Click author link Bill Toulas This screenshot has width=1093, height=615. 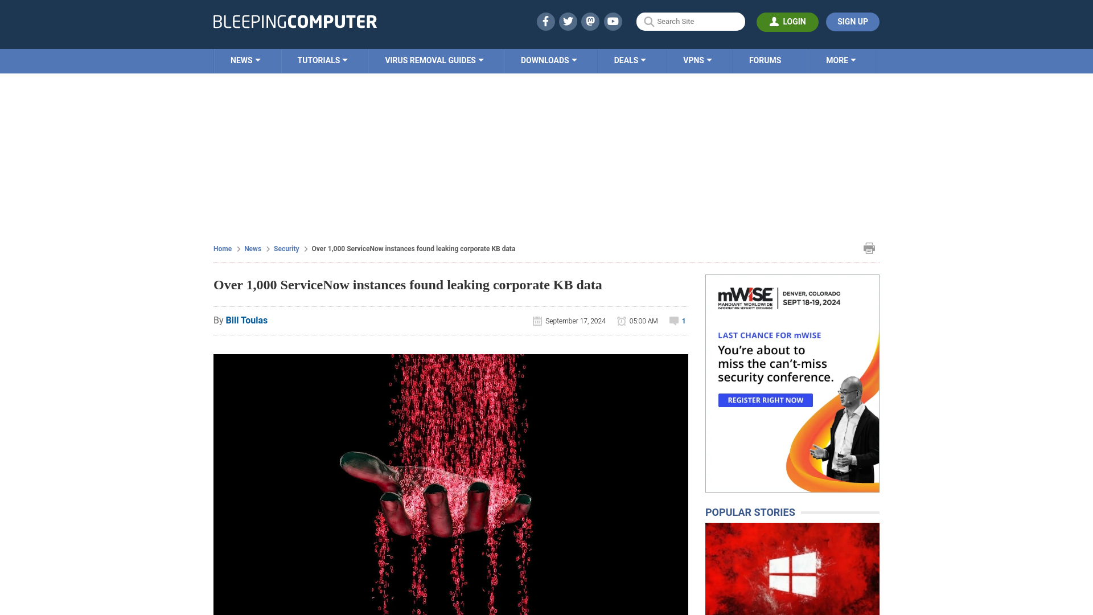pos(246,320)
